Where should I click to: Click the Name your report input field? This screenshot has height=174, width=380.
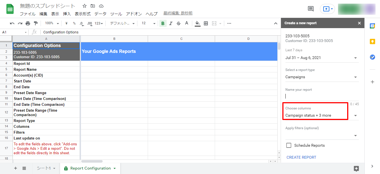tap(322, 96)
